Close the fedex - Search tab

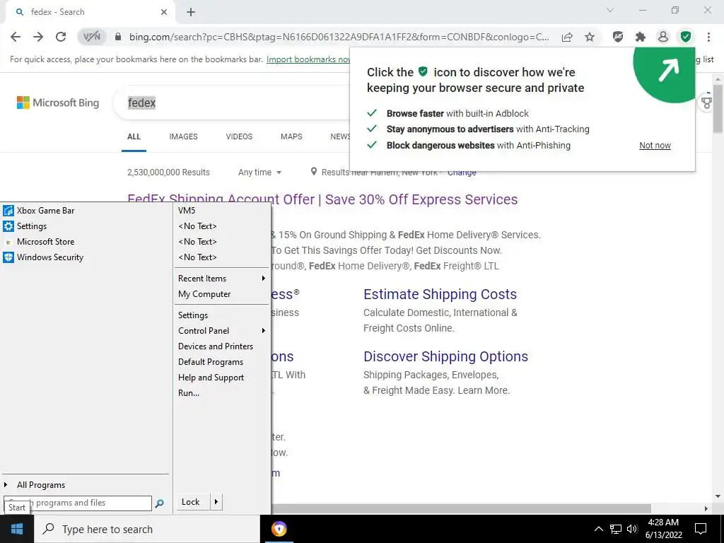pos(164,13)
